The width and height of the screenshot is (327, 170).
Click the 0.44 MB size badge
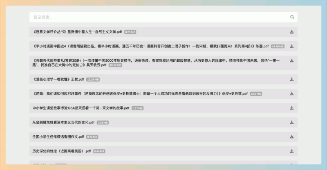[x=99, y=151]
